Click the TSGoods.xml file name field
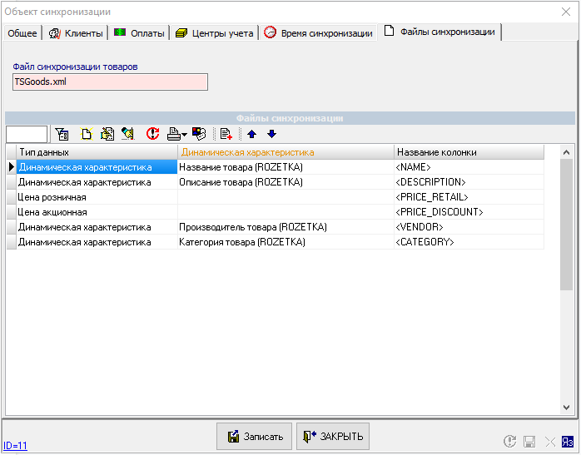This screenshot has width=581, height=455. (109, 82)
